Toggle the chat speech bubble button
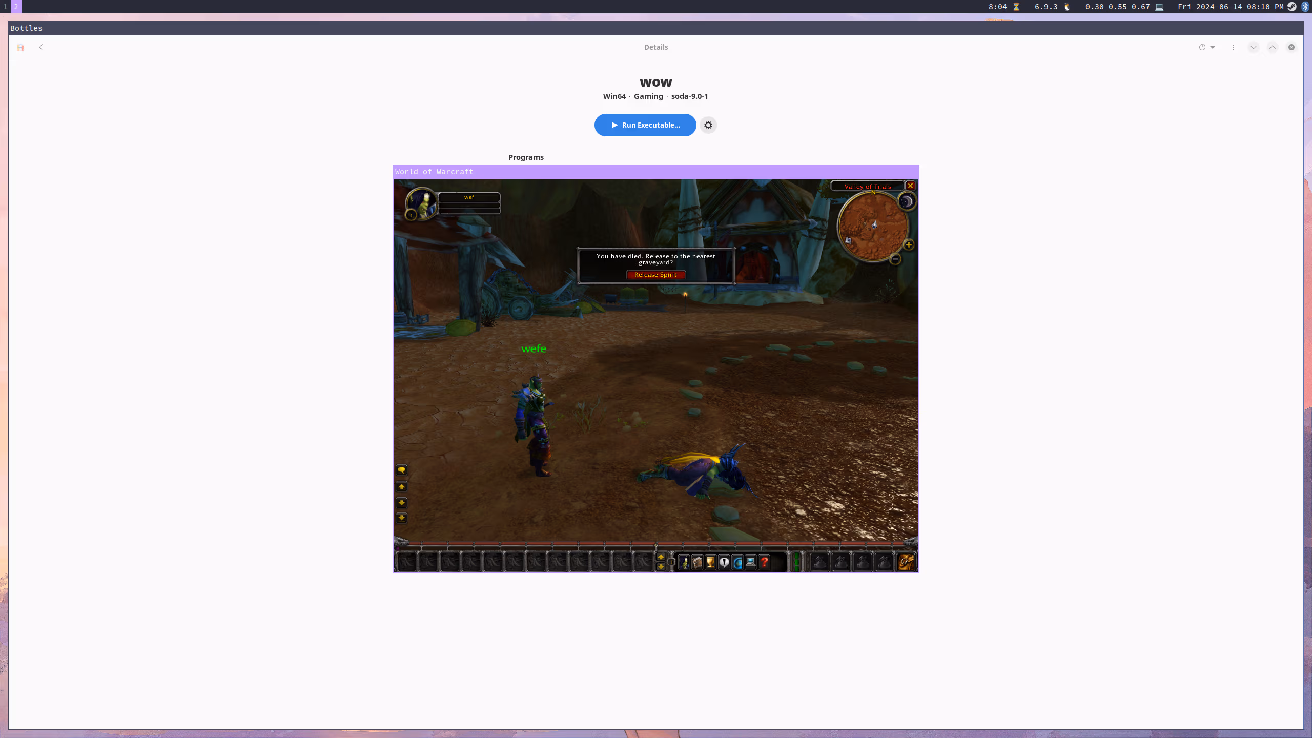 point(402,470)
